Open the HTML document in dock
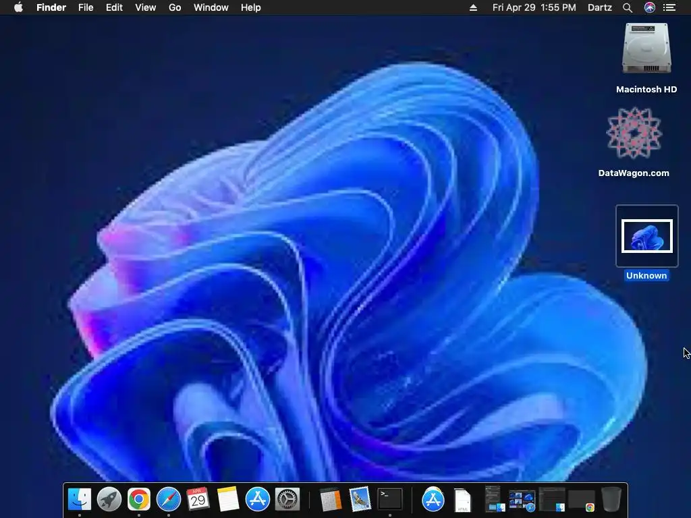This screenshot has height=518, width=691. point(462,500)
